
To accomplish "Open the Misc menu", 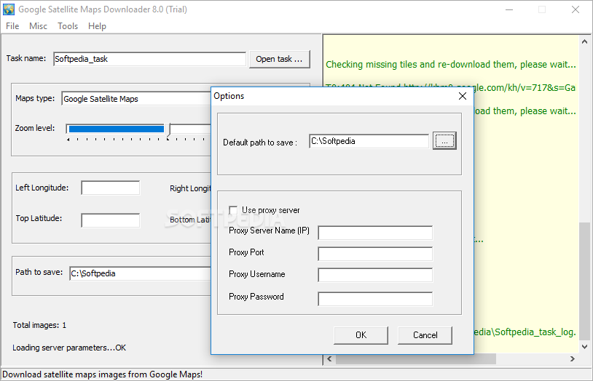I will pos(38,26).
